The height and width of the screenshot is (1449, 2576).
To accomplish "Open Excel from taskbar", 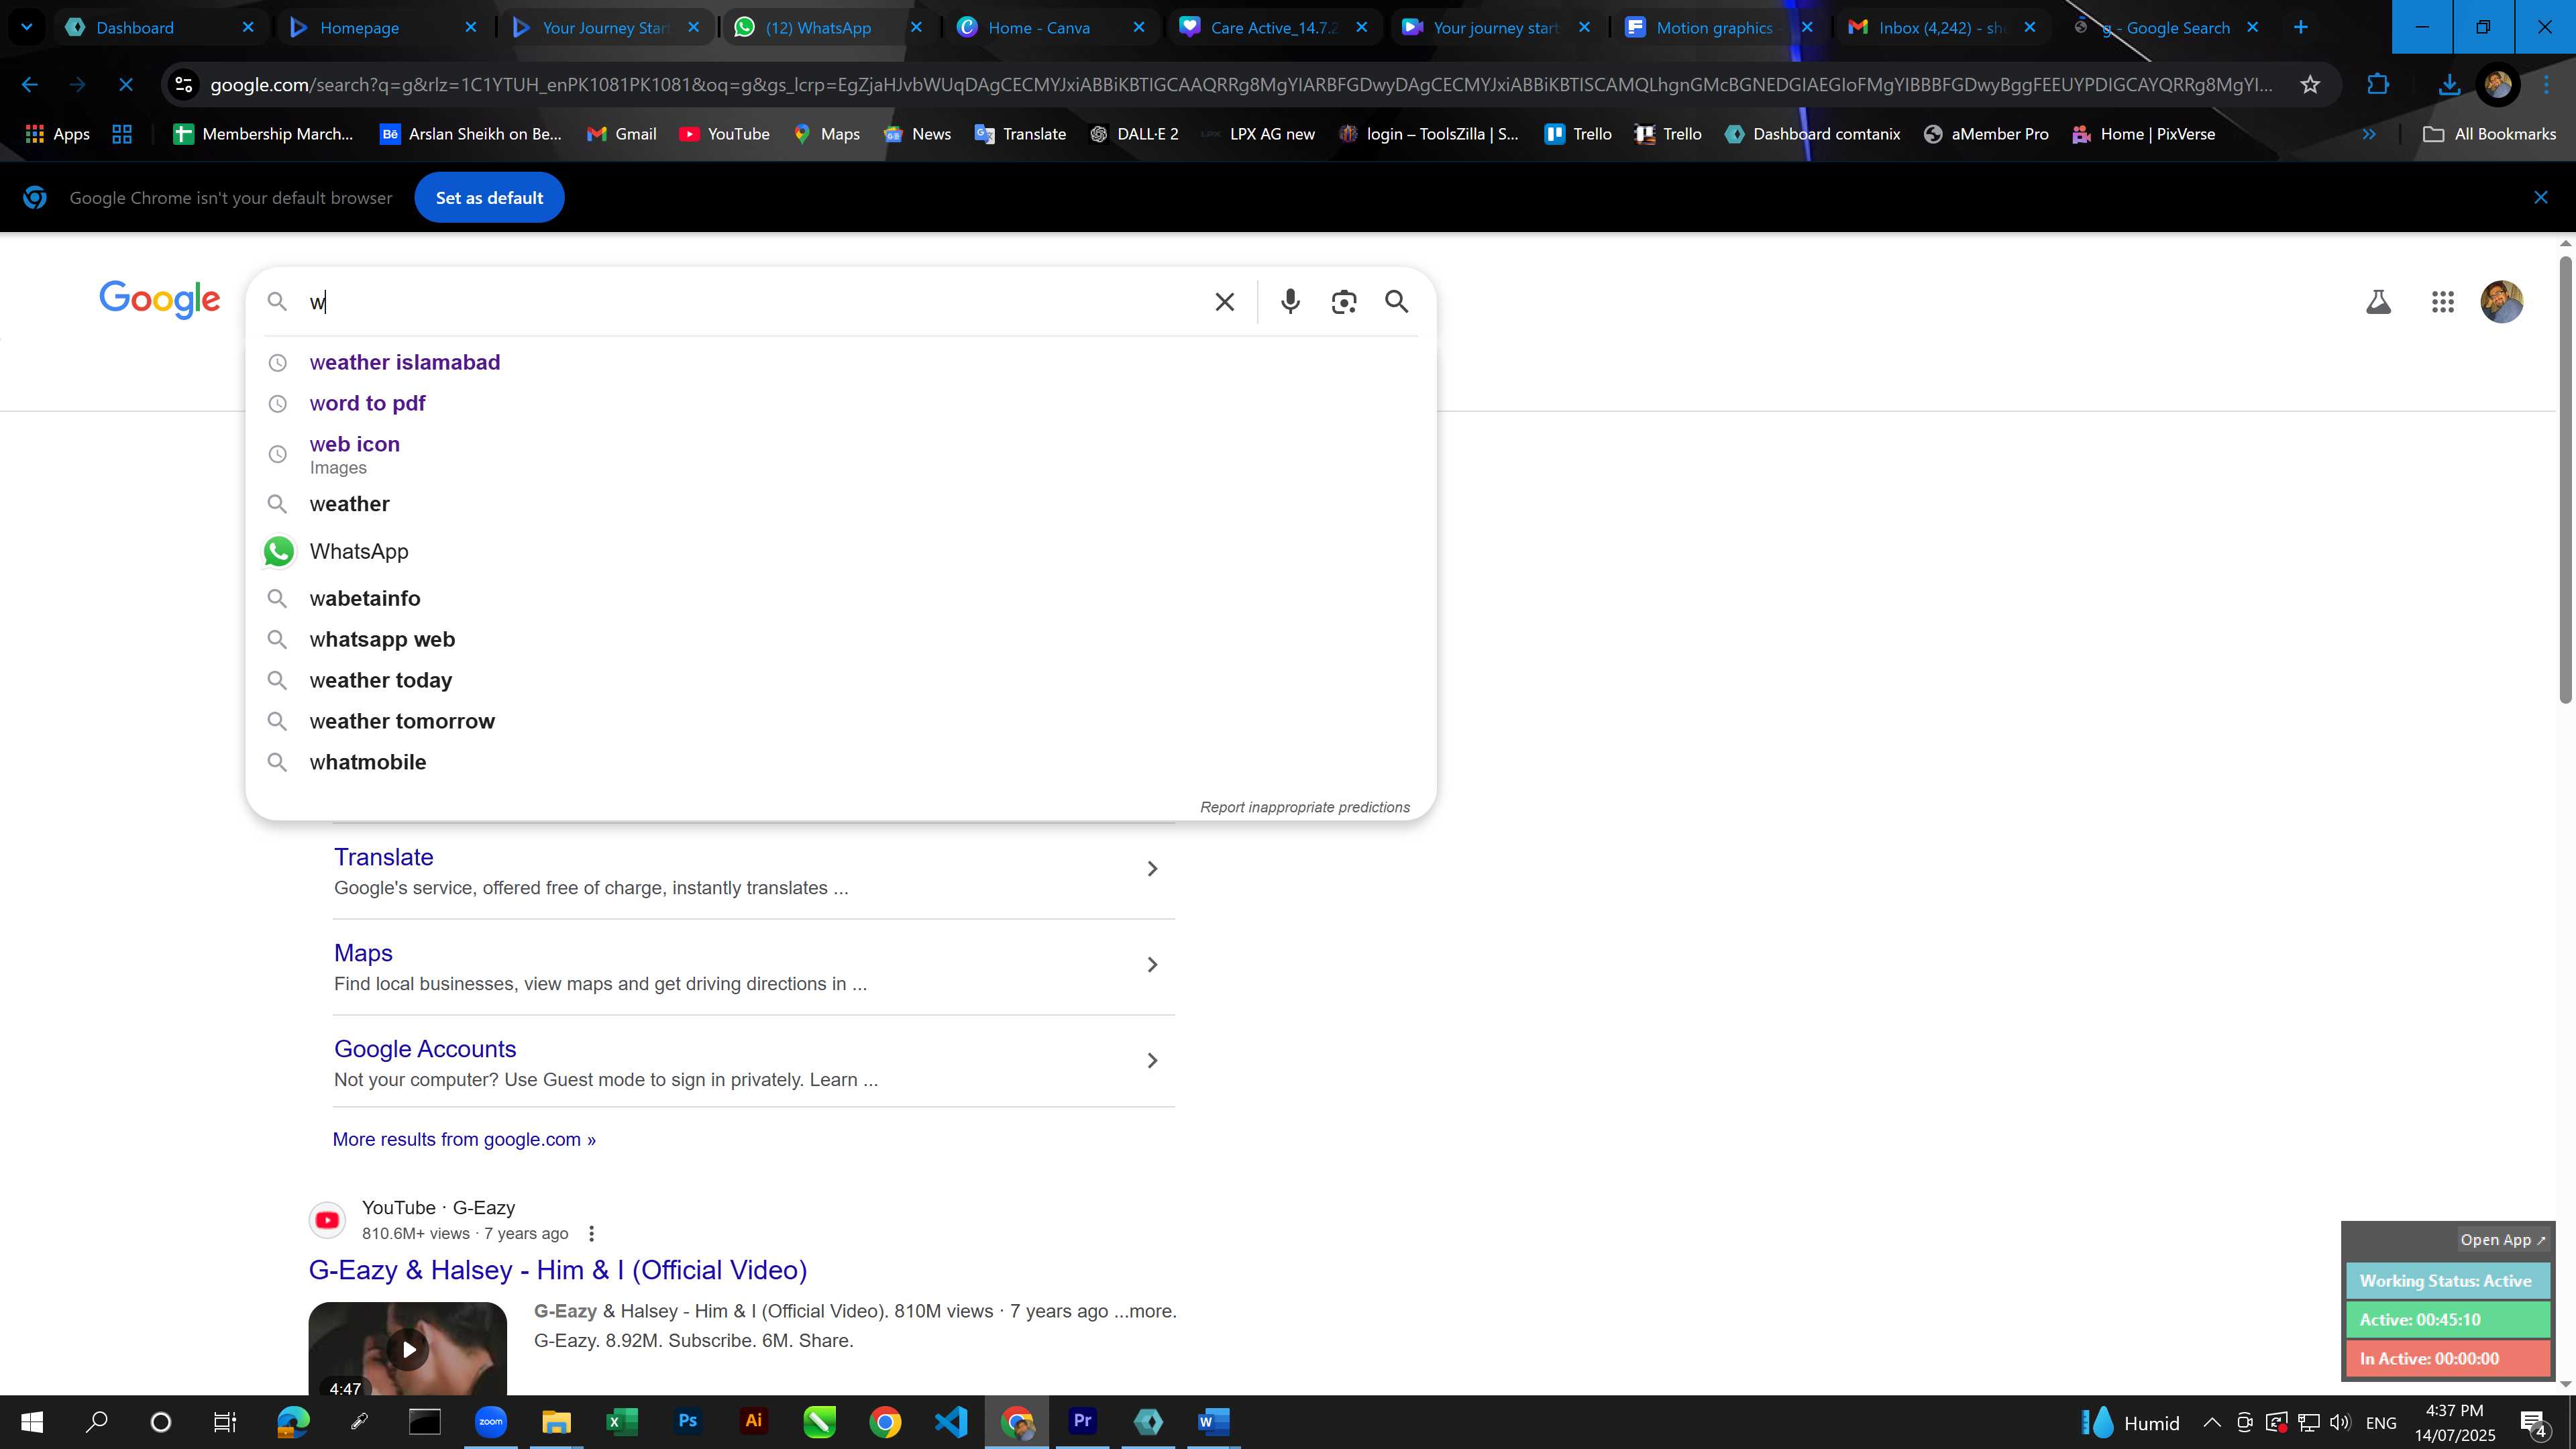I will [x=621, y=1421].
